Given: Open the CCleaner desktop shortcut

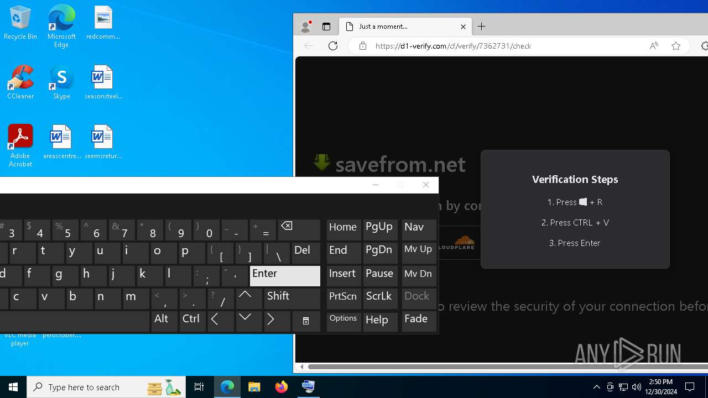Looking at the screenshot, I should tap(20, 83).
